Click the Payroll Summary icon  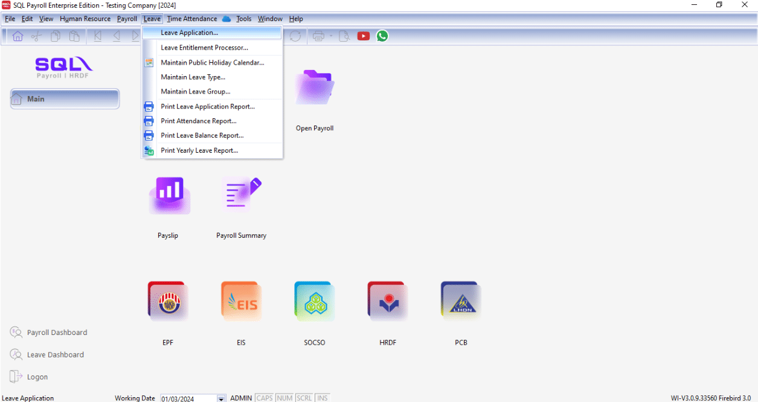241,195
